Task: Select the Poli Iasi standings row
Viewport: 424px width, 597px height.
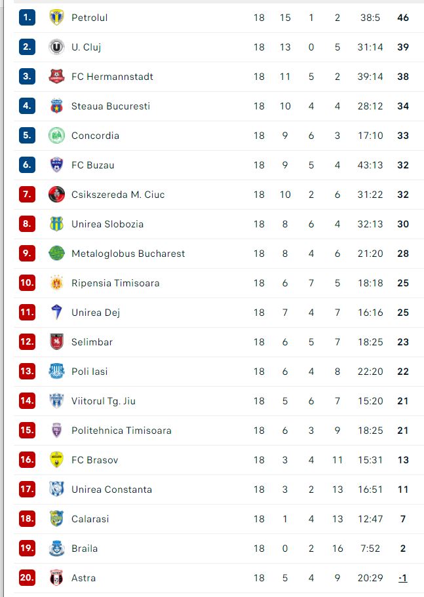Action: click(x=219, y=372)
